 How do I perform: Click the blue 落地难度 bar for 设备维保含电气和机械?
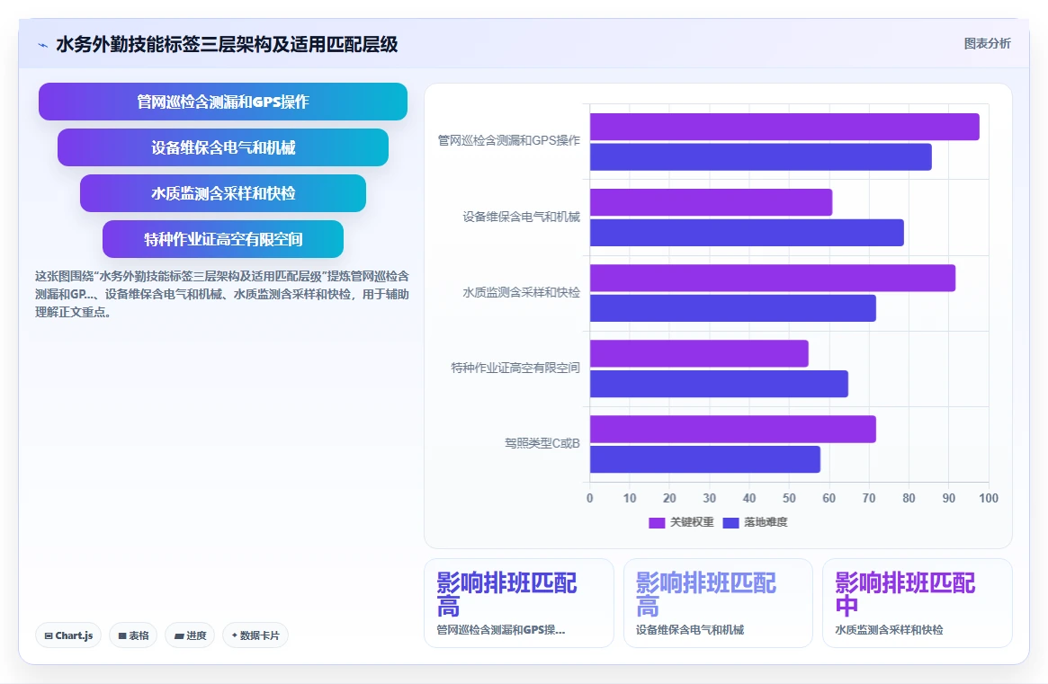[x=747, y=233]
